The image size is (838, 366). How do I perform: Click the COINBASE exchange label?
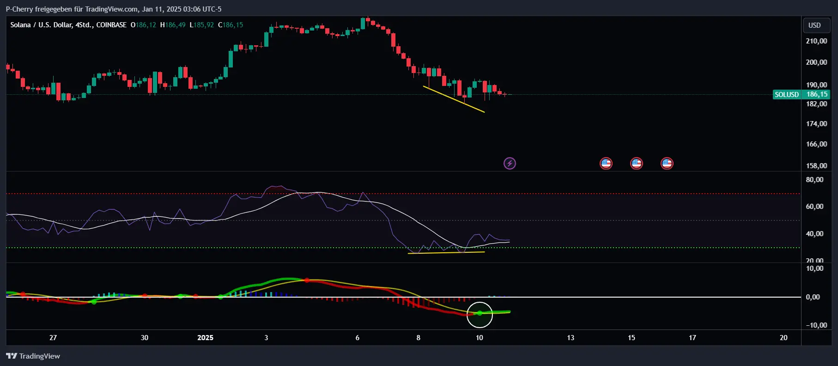tap(111, 25)
